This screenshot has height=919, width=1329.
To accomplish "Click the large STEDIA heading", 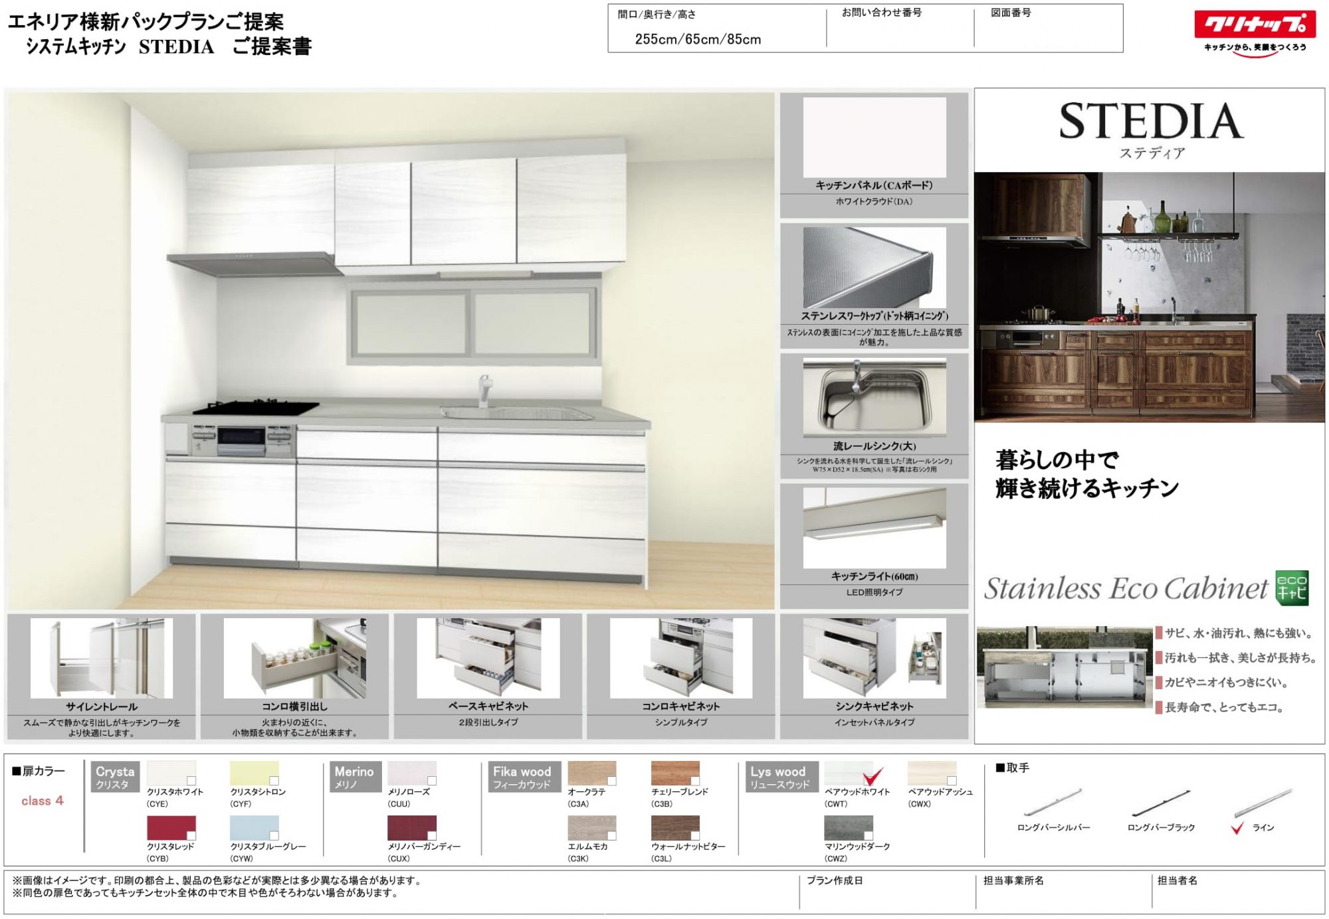I will point(1151,122).
